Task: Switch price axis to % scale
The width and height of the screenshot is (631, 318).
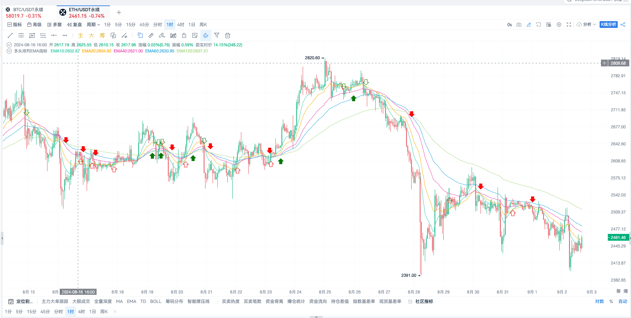Action: [611, 301]
